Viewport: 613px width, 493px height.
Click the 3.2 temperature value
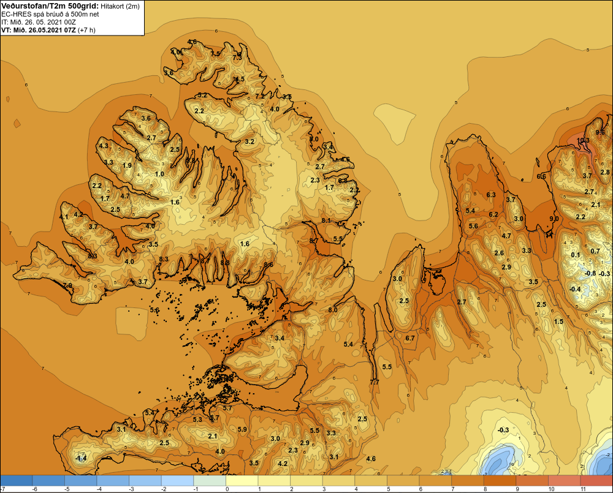click(249, 141)
